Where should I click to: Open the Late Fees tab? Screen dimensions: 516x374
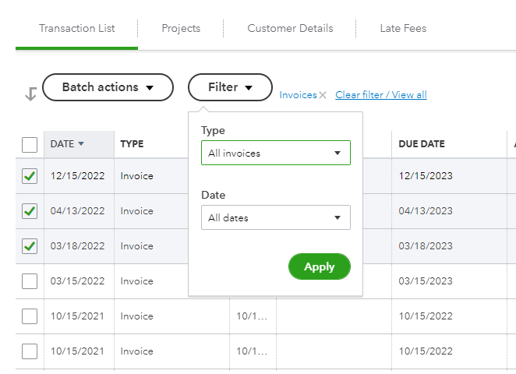[x=403, y=29]
